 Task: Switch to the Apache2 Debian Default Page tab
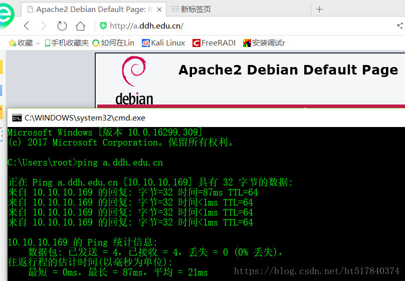point(94,9)
